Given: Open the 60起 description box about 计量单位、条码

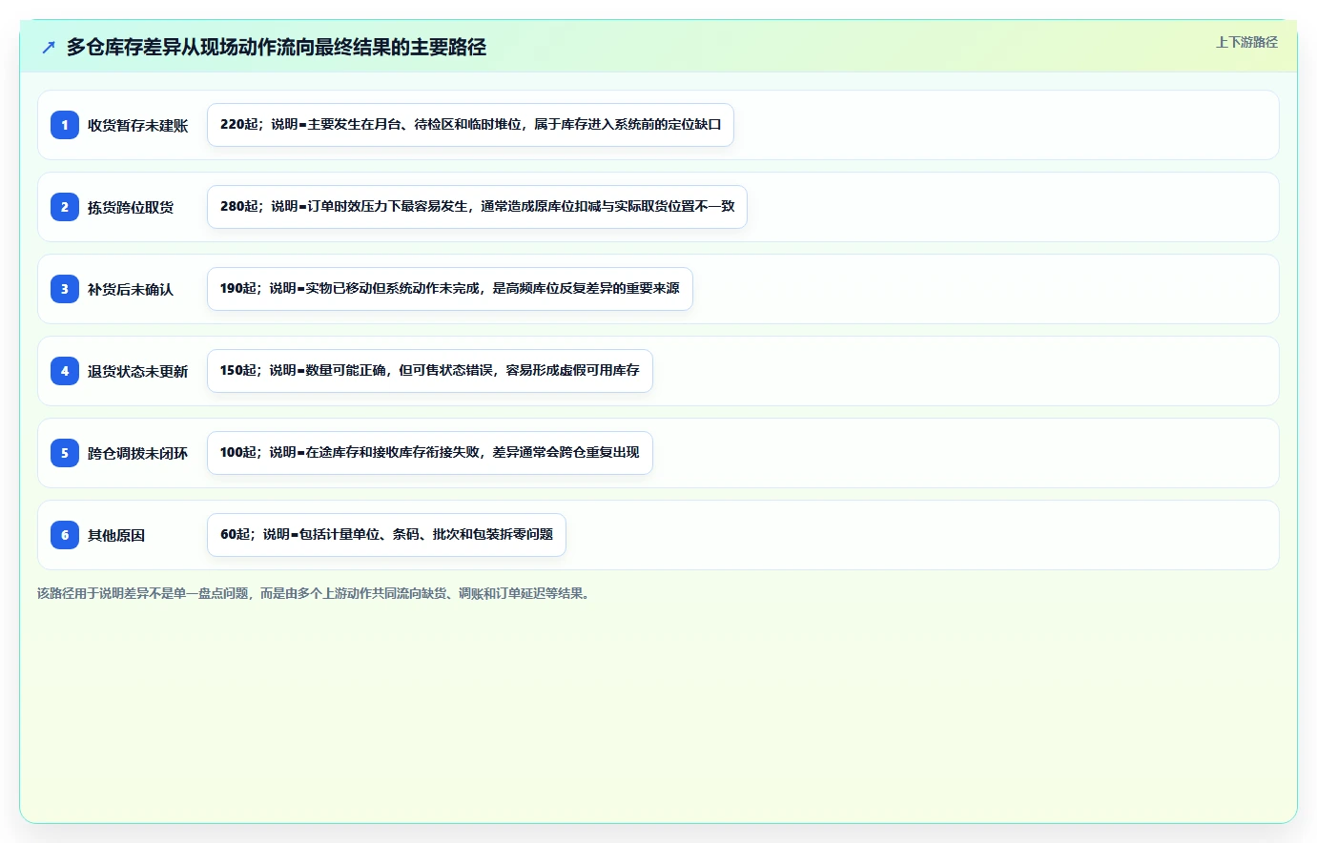Looking at the screenshot, I should [x=386, y=535].
